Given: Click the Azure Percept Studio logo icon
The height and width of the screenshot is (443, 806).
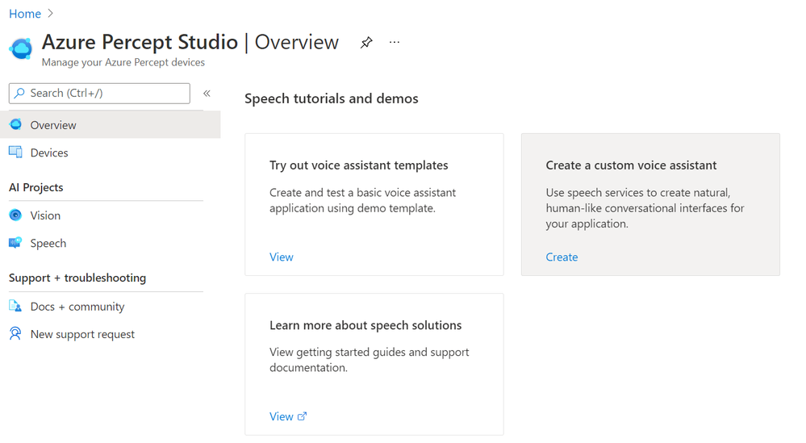Looking at the screenshot, I should [x=21, y=49].
